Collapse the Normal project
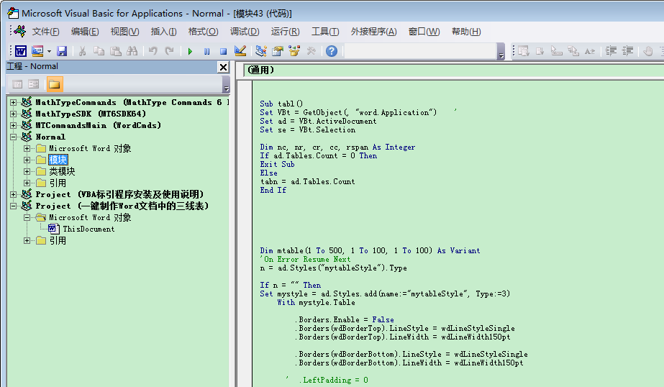The width and height of the screenshot is (664, 387). pos(13,137)
